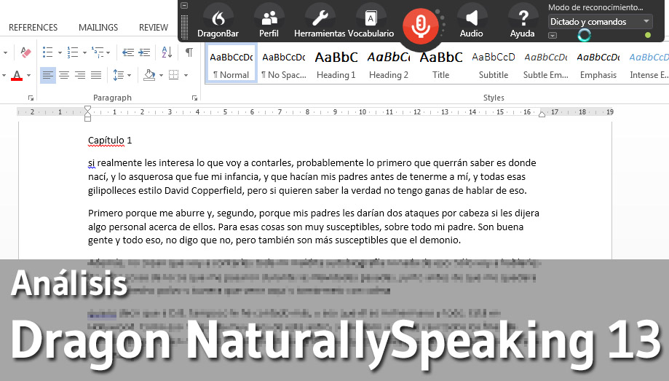Click the Capítulo 1 heading text
Viewport: 669px width, 381px height.
pyautogui.click(x=110, y=140)
